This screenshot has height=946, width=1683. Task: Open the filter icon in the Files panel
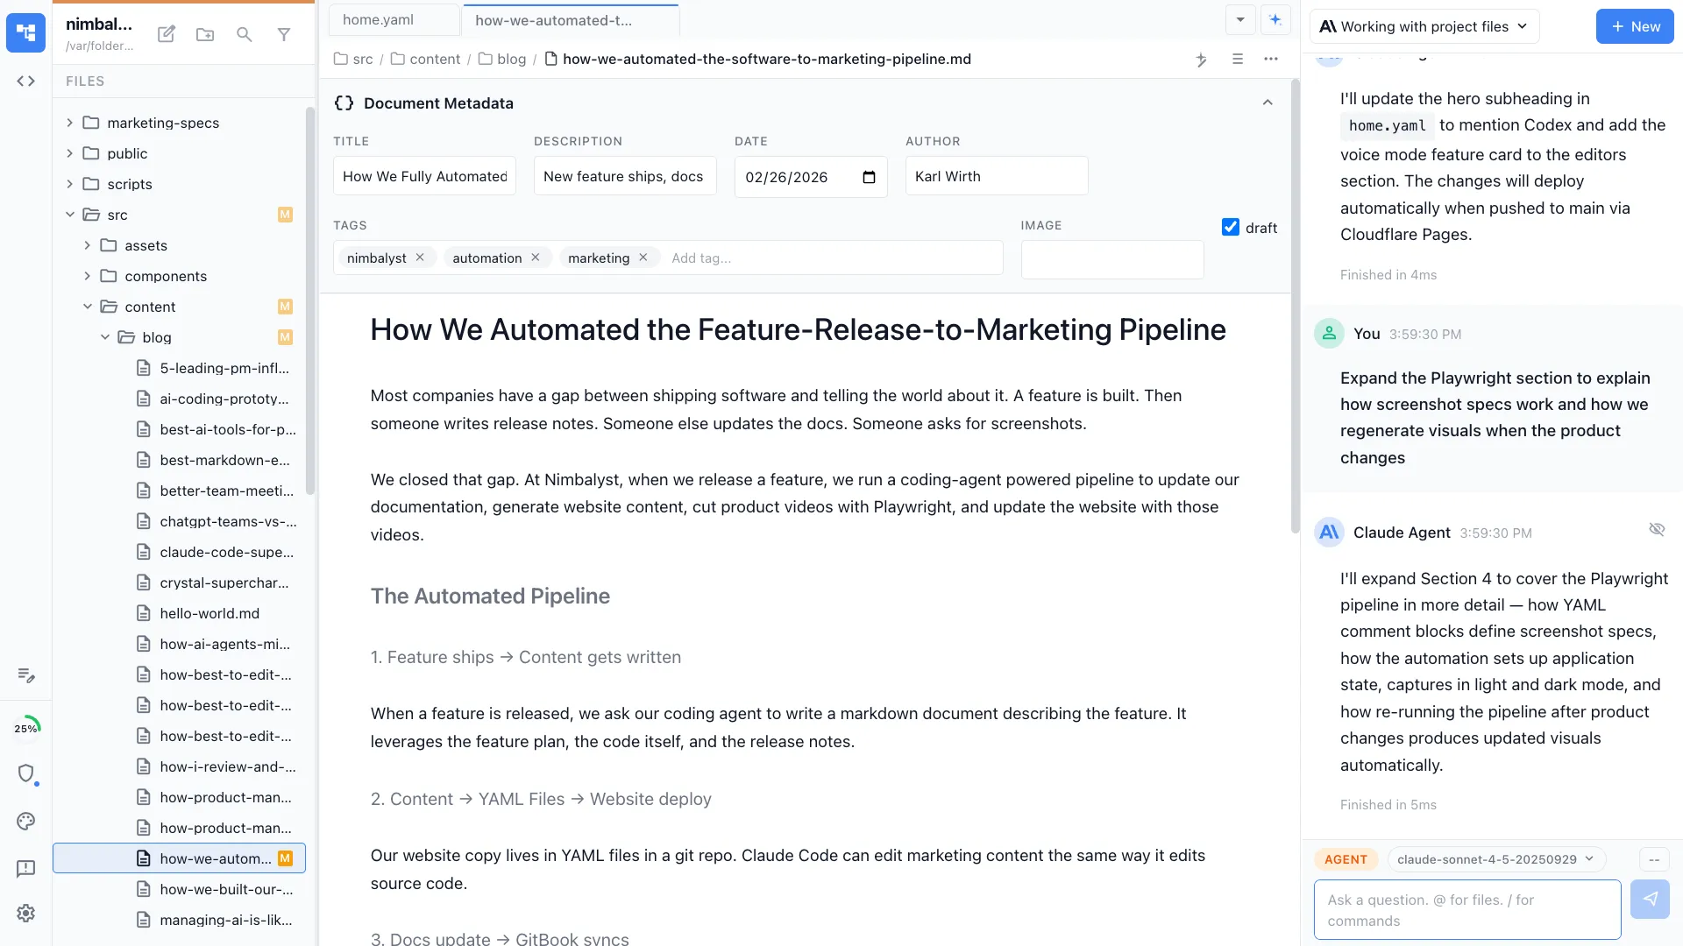[284, 35]
